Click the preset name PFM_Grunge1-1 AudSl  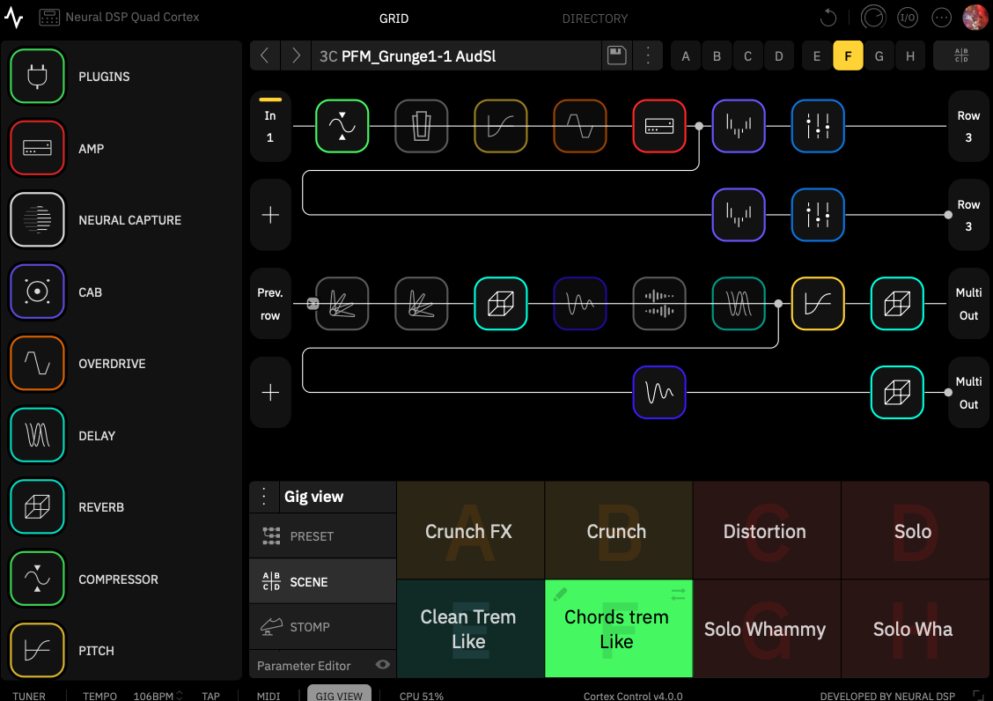tap(418, 55)
